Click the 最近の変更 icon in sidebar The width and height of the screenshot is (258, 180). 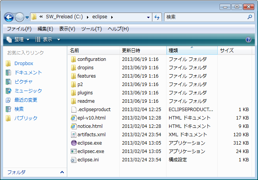(x=8, y=100)
